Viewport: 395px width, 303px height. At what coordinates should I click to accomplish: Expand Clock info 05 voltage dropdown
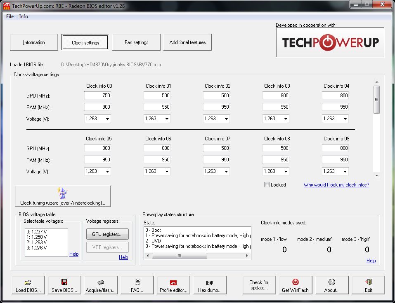click(x=108, y=171)
